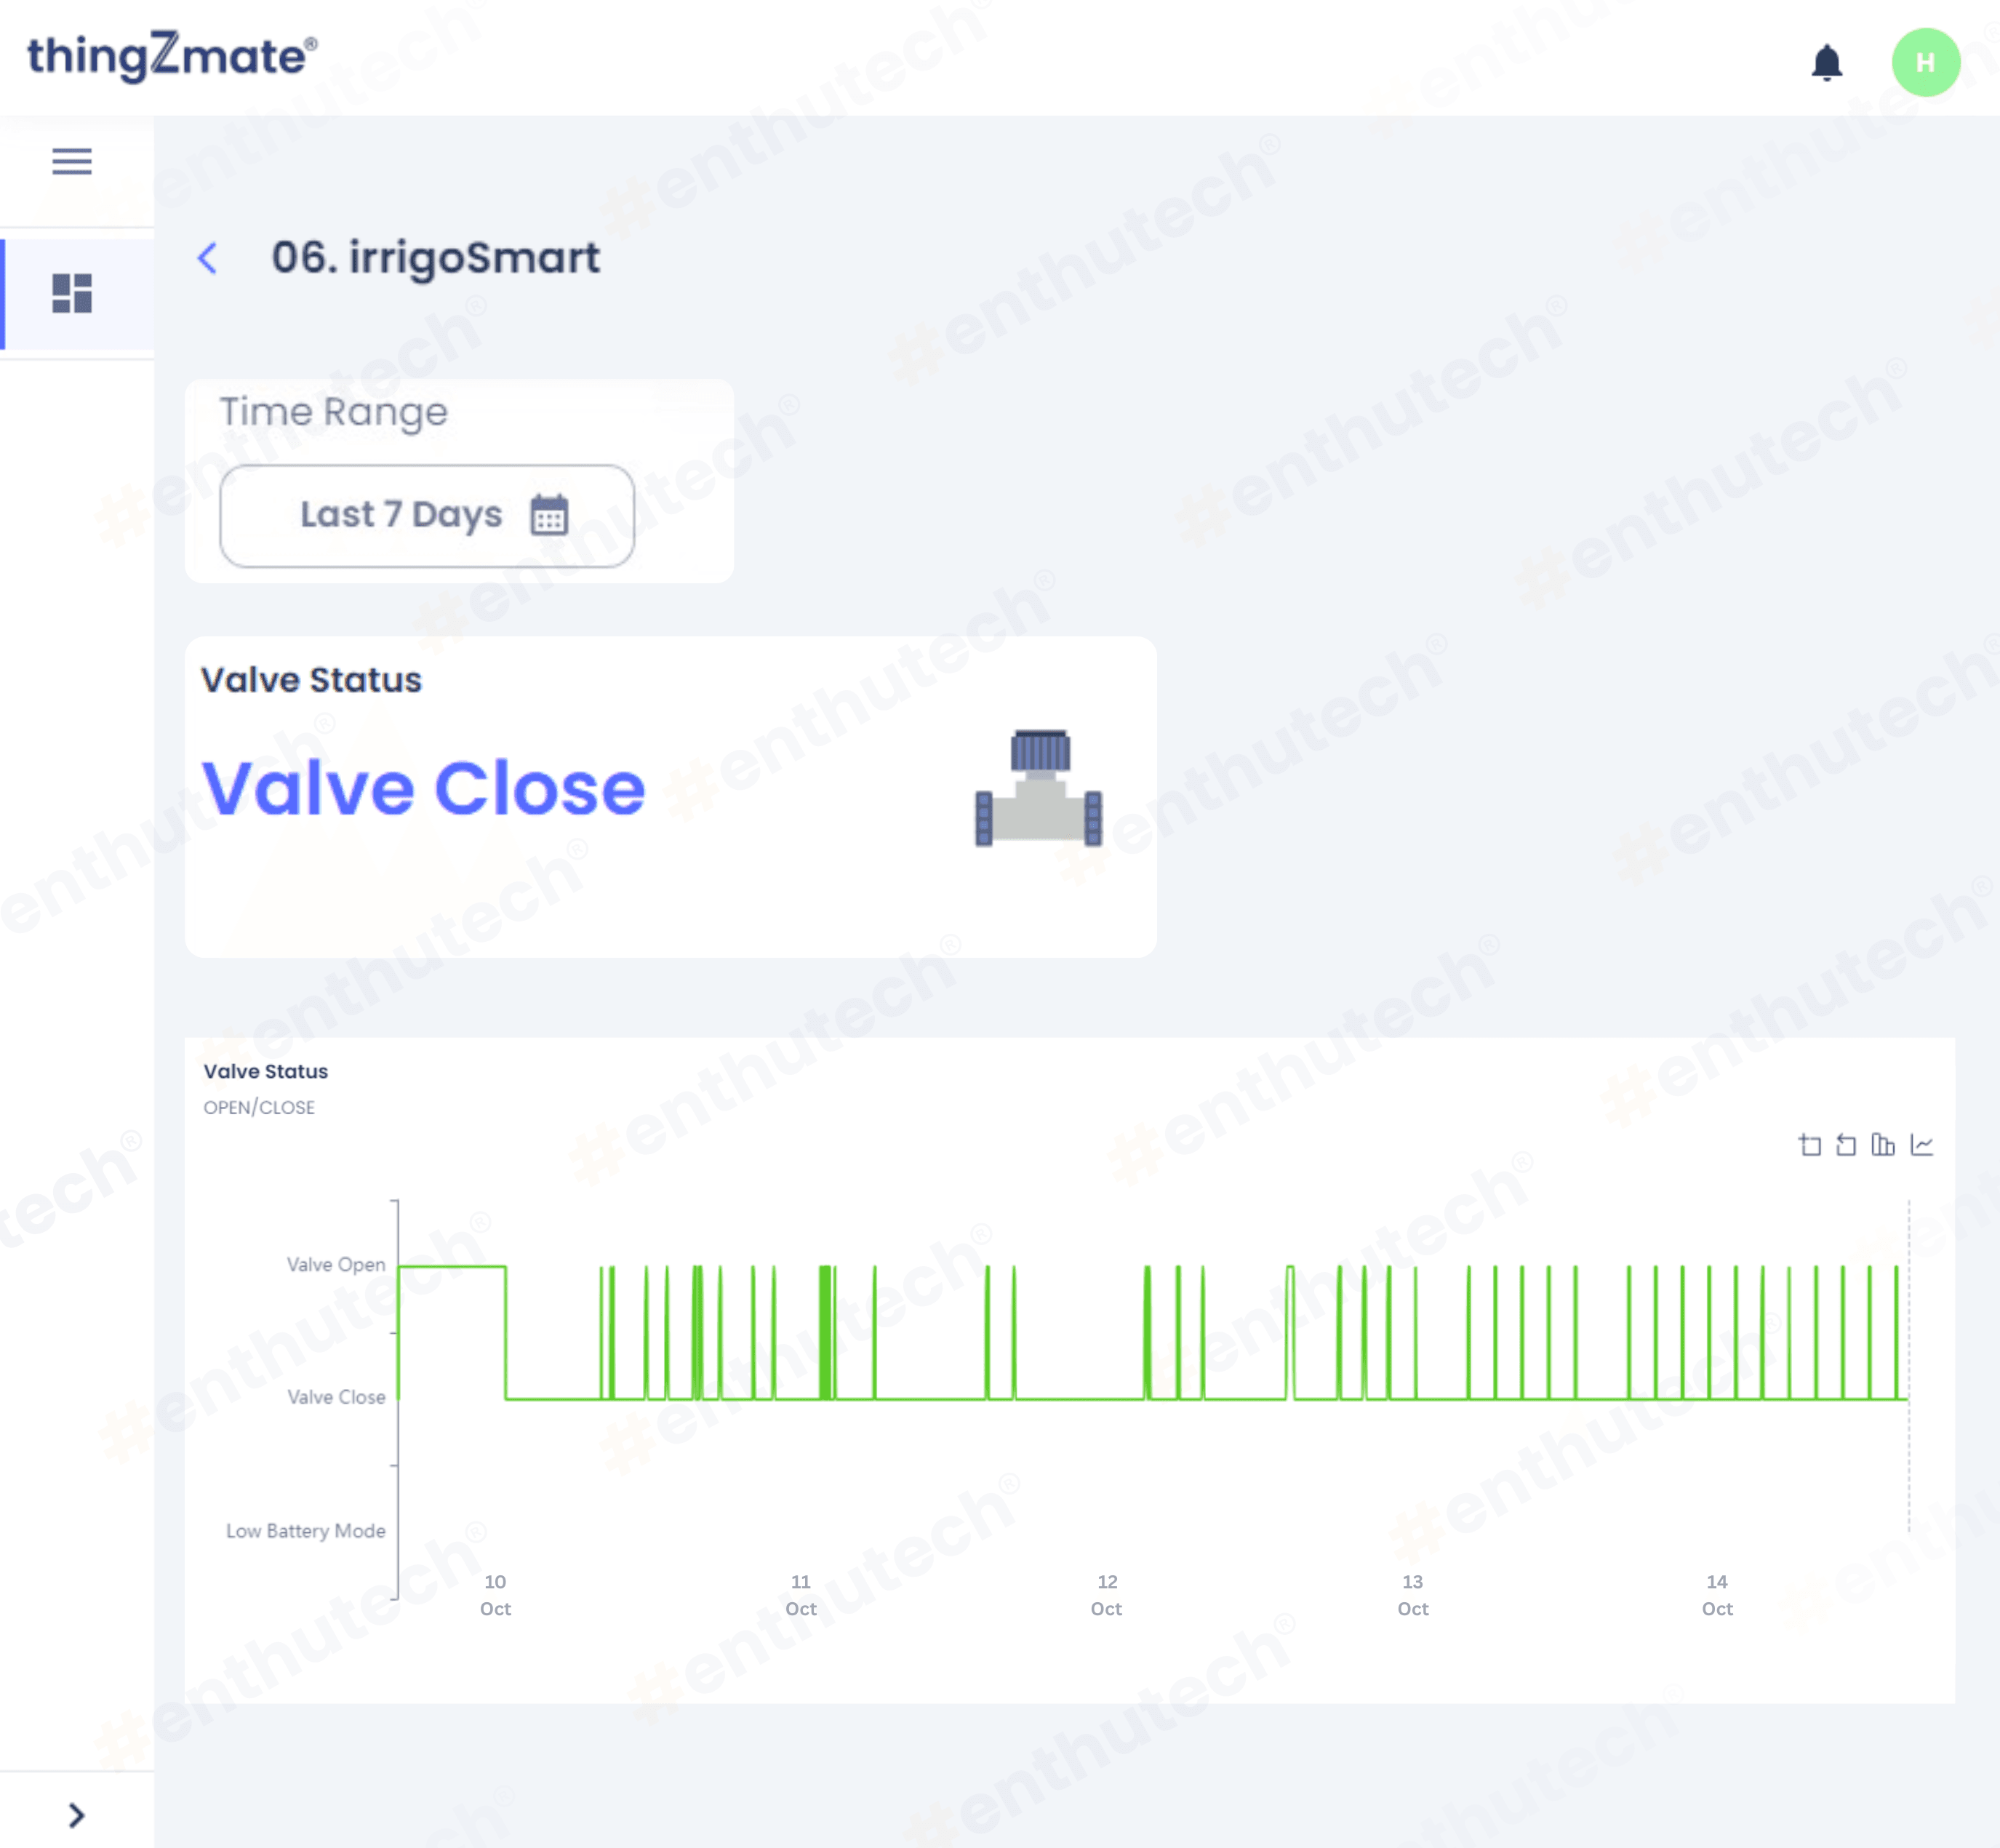Go back with the blue arrow
This screenshot has height=1848, width=2000.
click(x=208, y=258)
